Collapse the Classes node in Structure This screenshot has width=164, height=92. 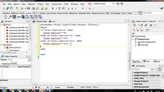click(x=2, y=45)
